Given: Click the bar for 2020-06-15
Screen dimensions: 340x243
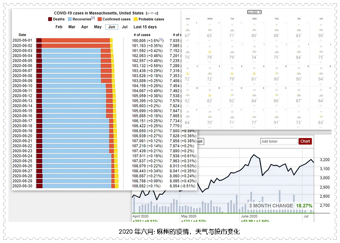Looking at the screenshot, I should [x=76, y=110].
